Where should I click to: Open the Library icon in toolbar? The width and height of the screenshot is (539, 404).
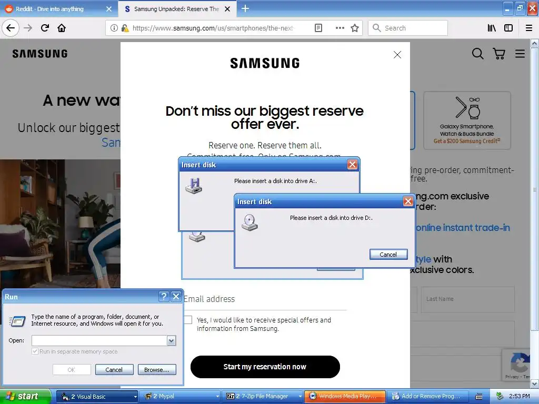(x=492, y=28)
